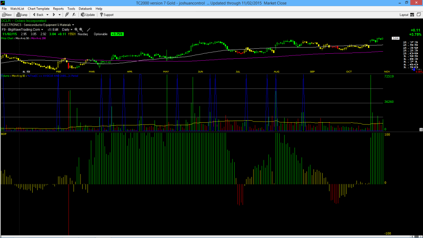Click the MovAvg 200 indicator label

(x=38, y=38)
